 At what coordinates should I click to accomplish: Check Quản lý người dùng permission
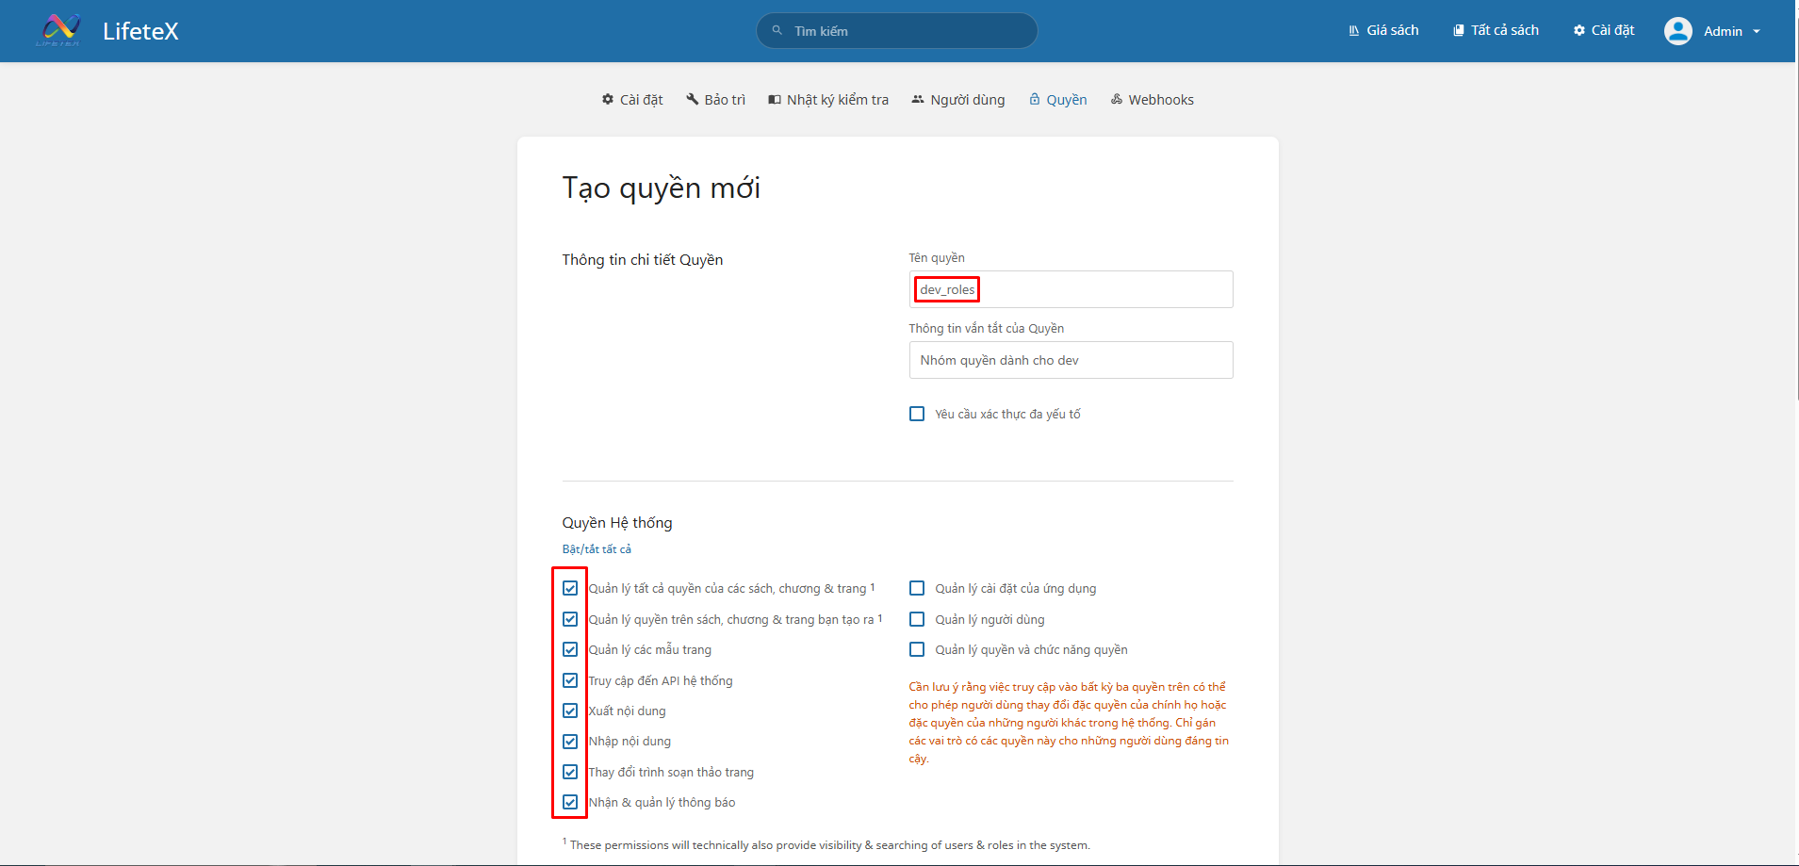coord(917,619)
